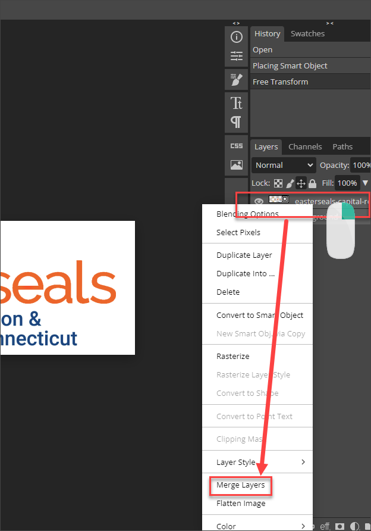Image resolution: width=371 pixels, height=531 pixels.
Task: Open the Fill slider dropdown arrow
Action: pyautogui.click(x=365, y=183)
